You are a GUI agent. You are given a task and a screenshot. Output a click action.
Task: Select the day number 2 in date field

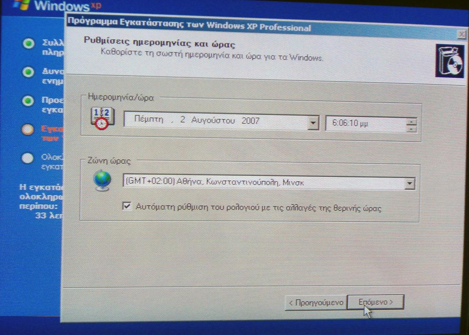point(182,120)
